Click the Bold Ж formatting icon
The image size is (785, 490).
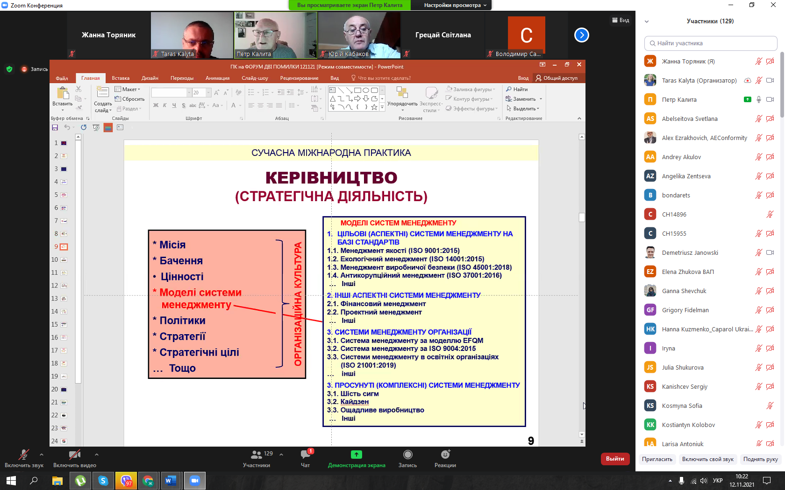point(156,105)
